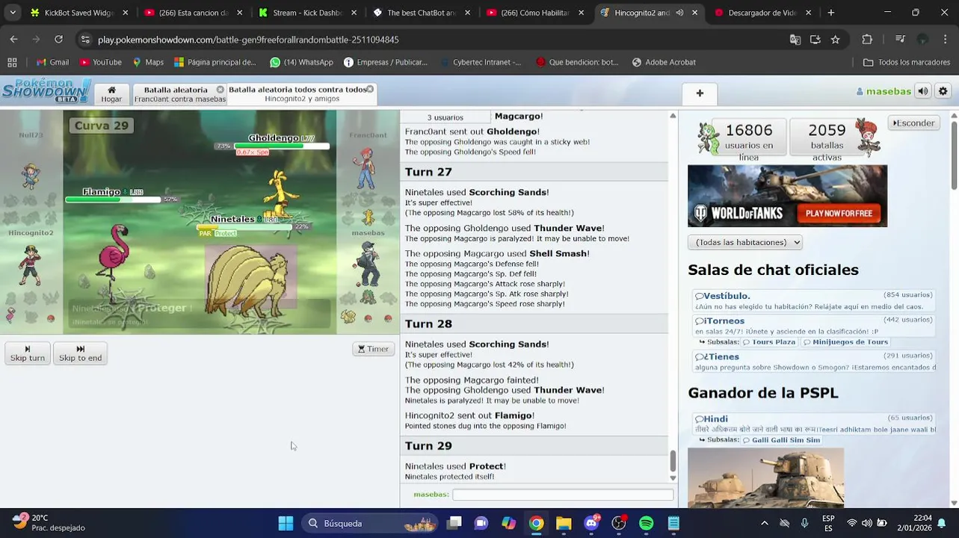Image resolution: width=959 pixels, height=538 pixels.
Task: Click the Gholdengo HP bar
Action: pyautogui.click(x=282, y=146)
